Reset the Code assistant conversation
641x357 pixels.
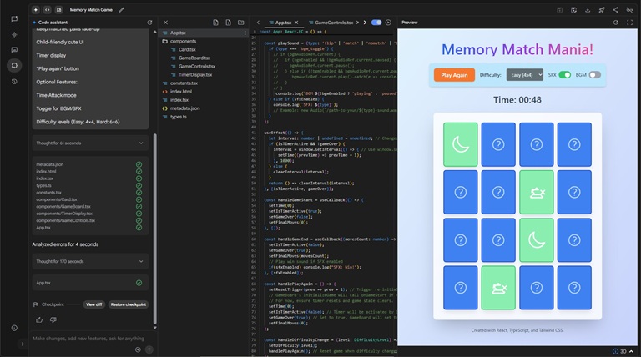(x=149, y=23)
